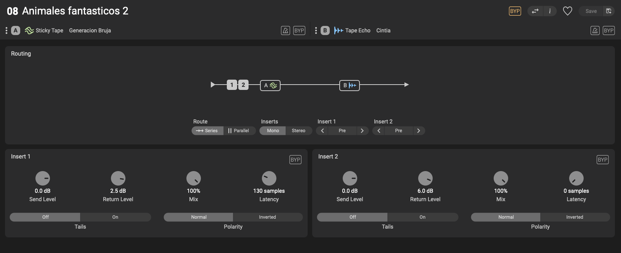Viewport: 621px width, 253px height.
Task: Click the save-as disk icon
Action: tap(609, 11)
